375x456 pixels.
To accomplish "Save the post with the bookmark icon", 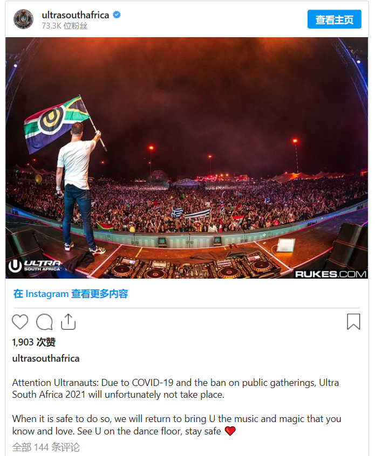I will pos(353,322).
